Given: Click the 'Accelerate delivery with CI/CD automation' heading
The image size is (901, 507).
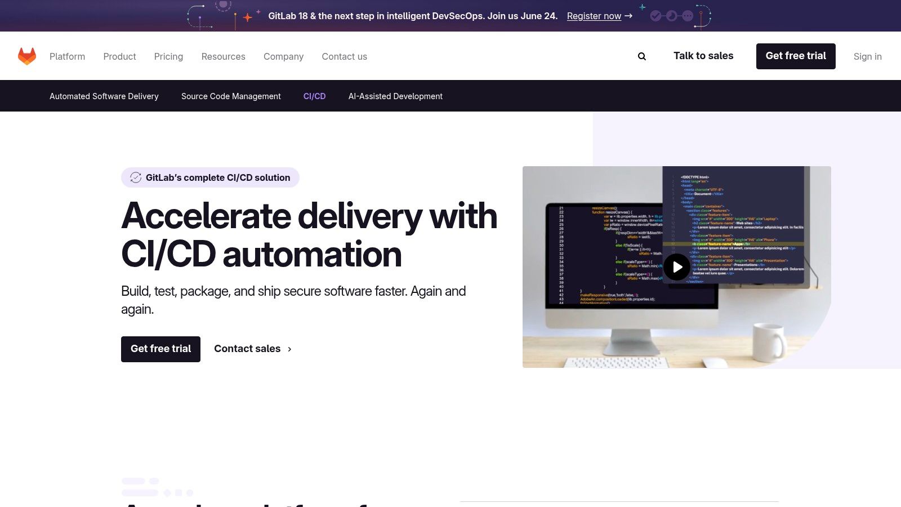Looking at the screenshot, I should click(x=309, y=235).
